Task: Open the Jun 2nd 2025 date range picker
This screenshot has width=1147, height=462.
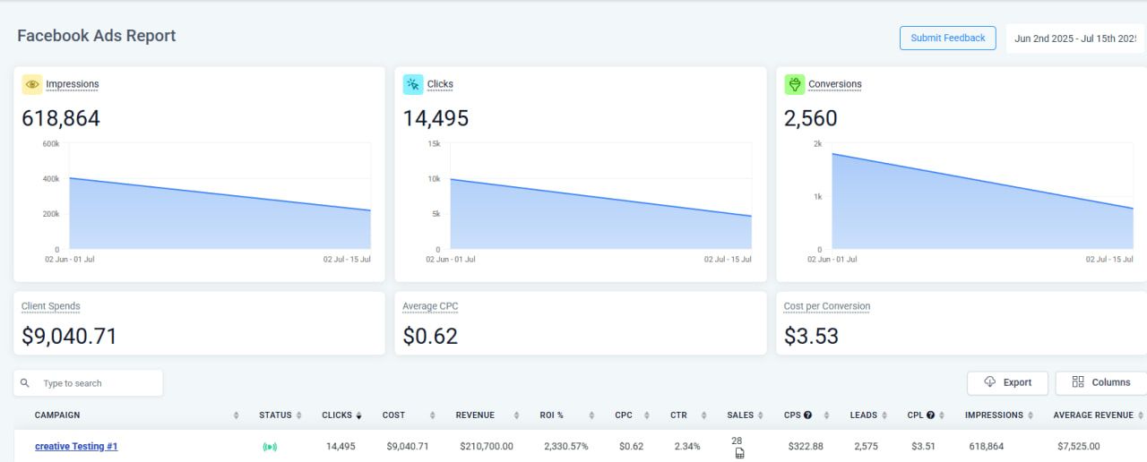Action: (1076, 38)
